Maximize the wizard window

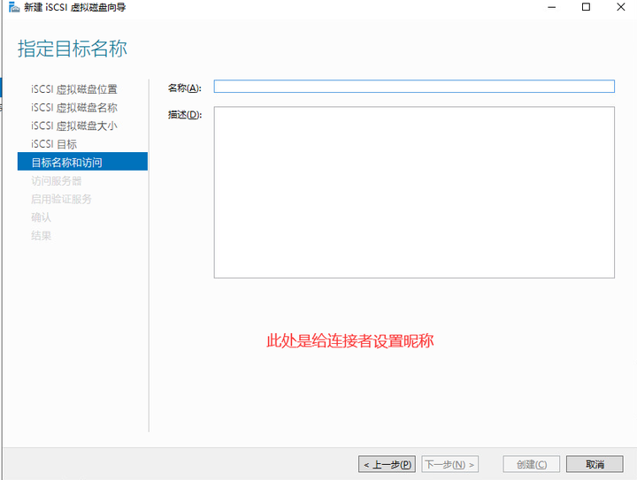[x=586, y=7]
